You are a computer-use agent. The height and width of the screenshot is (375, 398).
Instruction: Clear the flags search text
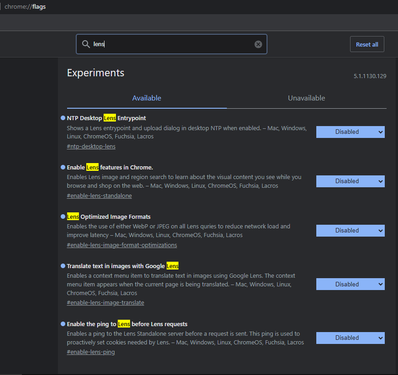coord(258,44)
